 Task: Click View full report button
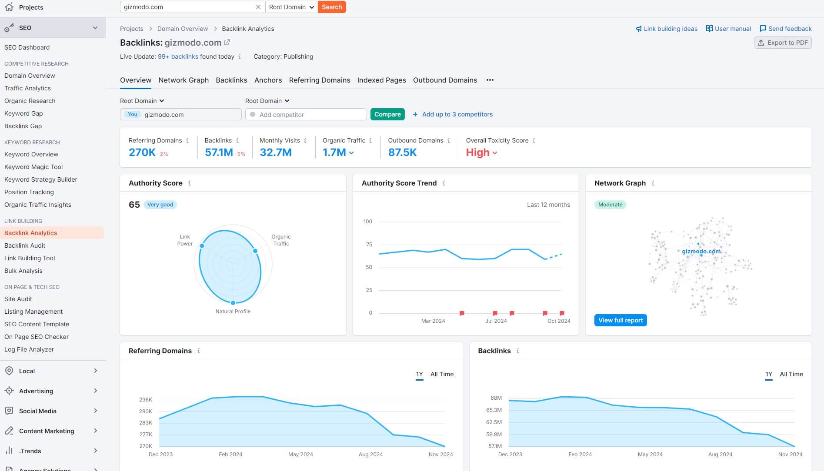(621, 320)
